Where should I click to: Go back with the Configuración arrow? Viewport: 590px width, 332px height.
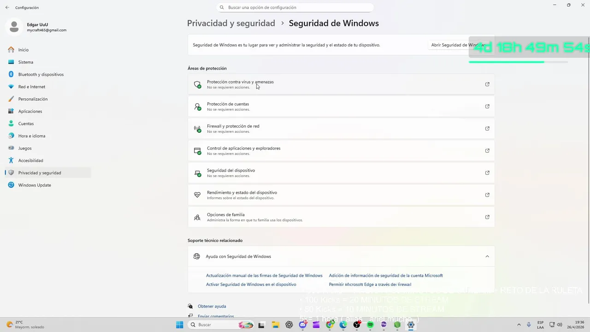click(x=7, y=7)
